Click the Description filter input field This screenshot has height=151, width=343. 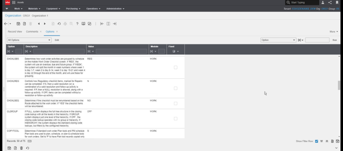[x=59, y=51]
